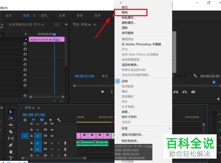Enable voice-over record on track A1
Screen dimensions: 221x163
65,143
